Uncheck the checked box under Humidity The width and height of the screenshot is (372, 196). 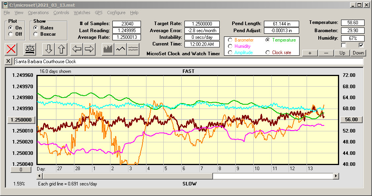(x=361, y=45)
